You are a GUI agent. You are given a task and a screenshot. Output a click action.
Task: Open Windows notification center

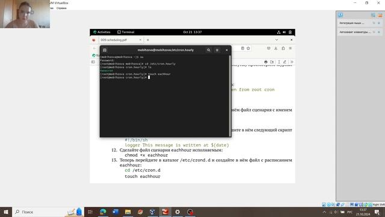point(377,212)
